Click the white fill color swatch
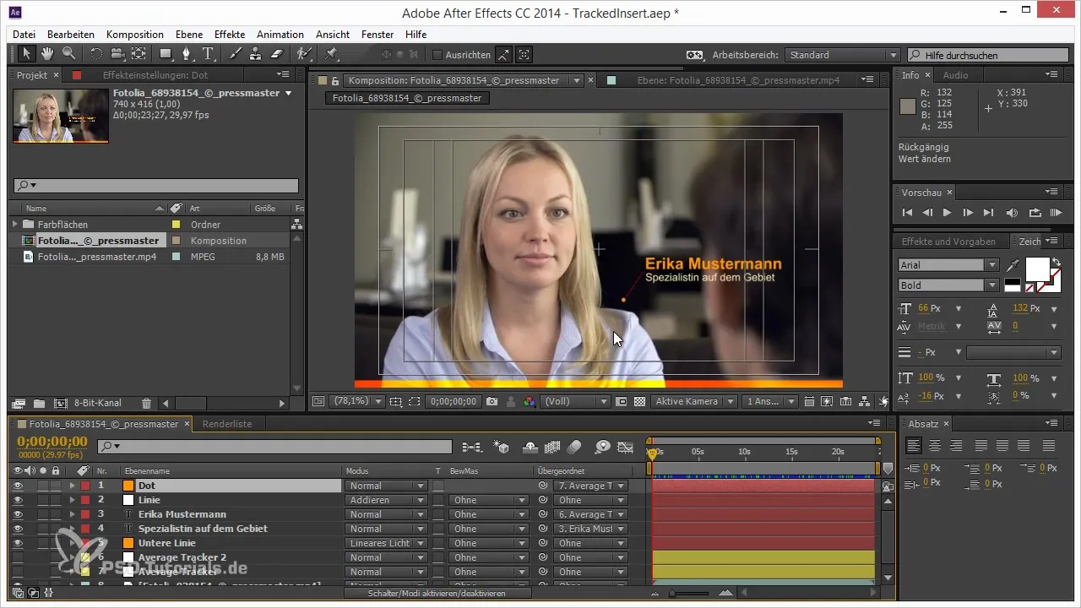 (1035, 268)
